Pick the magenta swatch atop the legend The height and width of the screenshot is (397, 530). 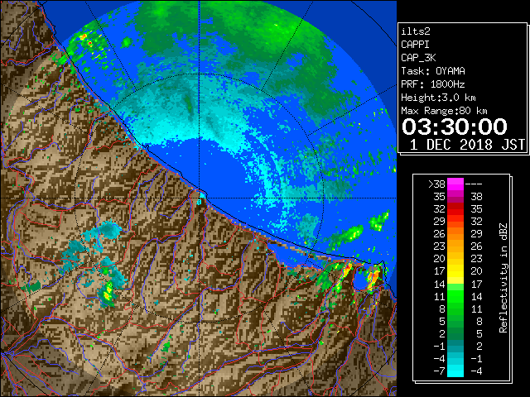click(455, 184)
